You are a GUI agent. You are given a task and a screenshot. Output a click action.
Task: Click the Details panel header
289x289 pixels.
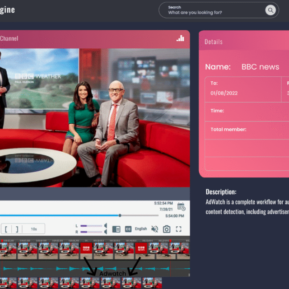point(244,41)
